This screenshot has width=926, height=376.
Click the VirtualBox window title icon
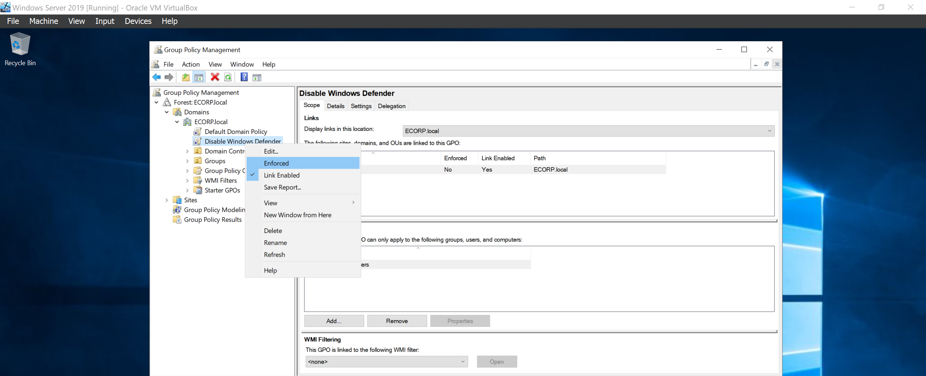click(x=5, y=7)
